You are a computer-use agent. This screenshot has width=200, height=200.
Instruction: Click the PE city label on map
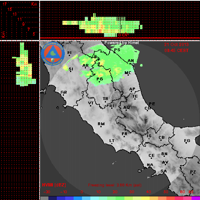[x=152, y=104]
